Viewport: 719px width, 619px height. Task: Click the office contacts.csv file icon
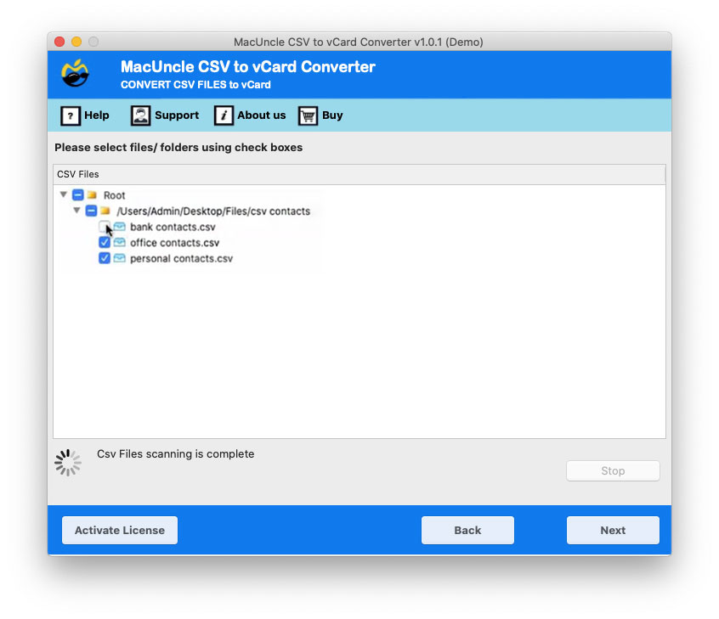click(x=119, y=242)
